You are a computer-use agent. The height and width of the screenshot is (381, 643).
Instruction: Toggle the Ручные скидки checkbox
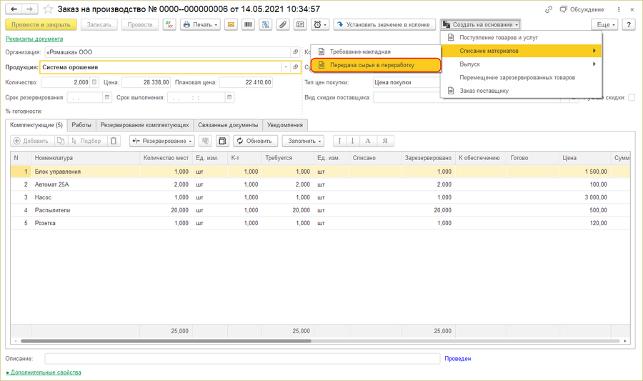point(632,97)
